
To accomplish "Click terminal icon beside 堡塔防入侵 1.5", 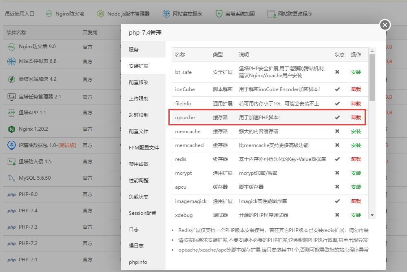I will click(x=11, y=162).
